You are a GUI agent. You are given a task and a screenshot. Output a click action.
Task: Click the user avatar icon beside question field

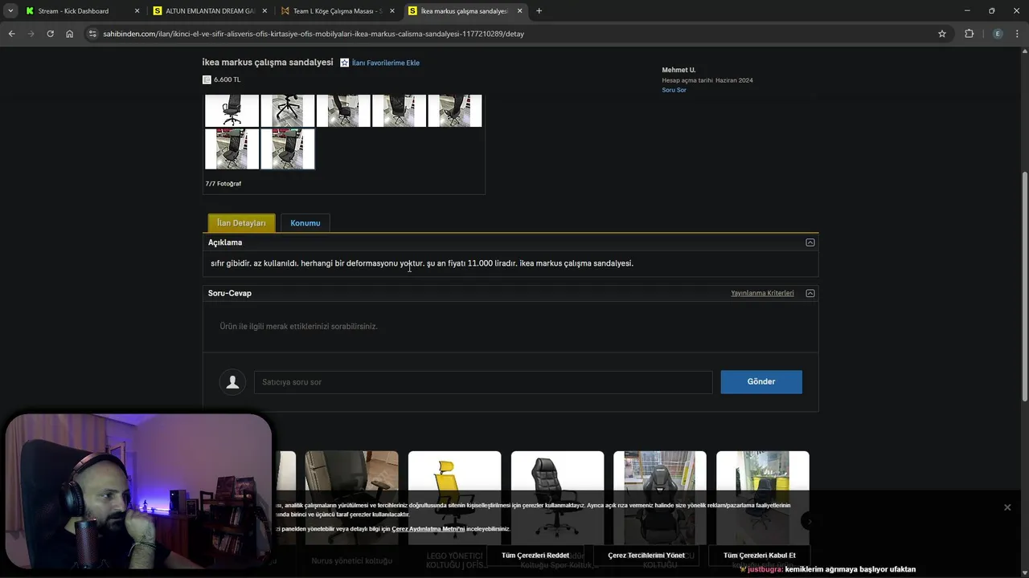click(x=233, y=382)
